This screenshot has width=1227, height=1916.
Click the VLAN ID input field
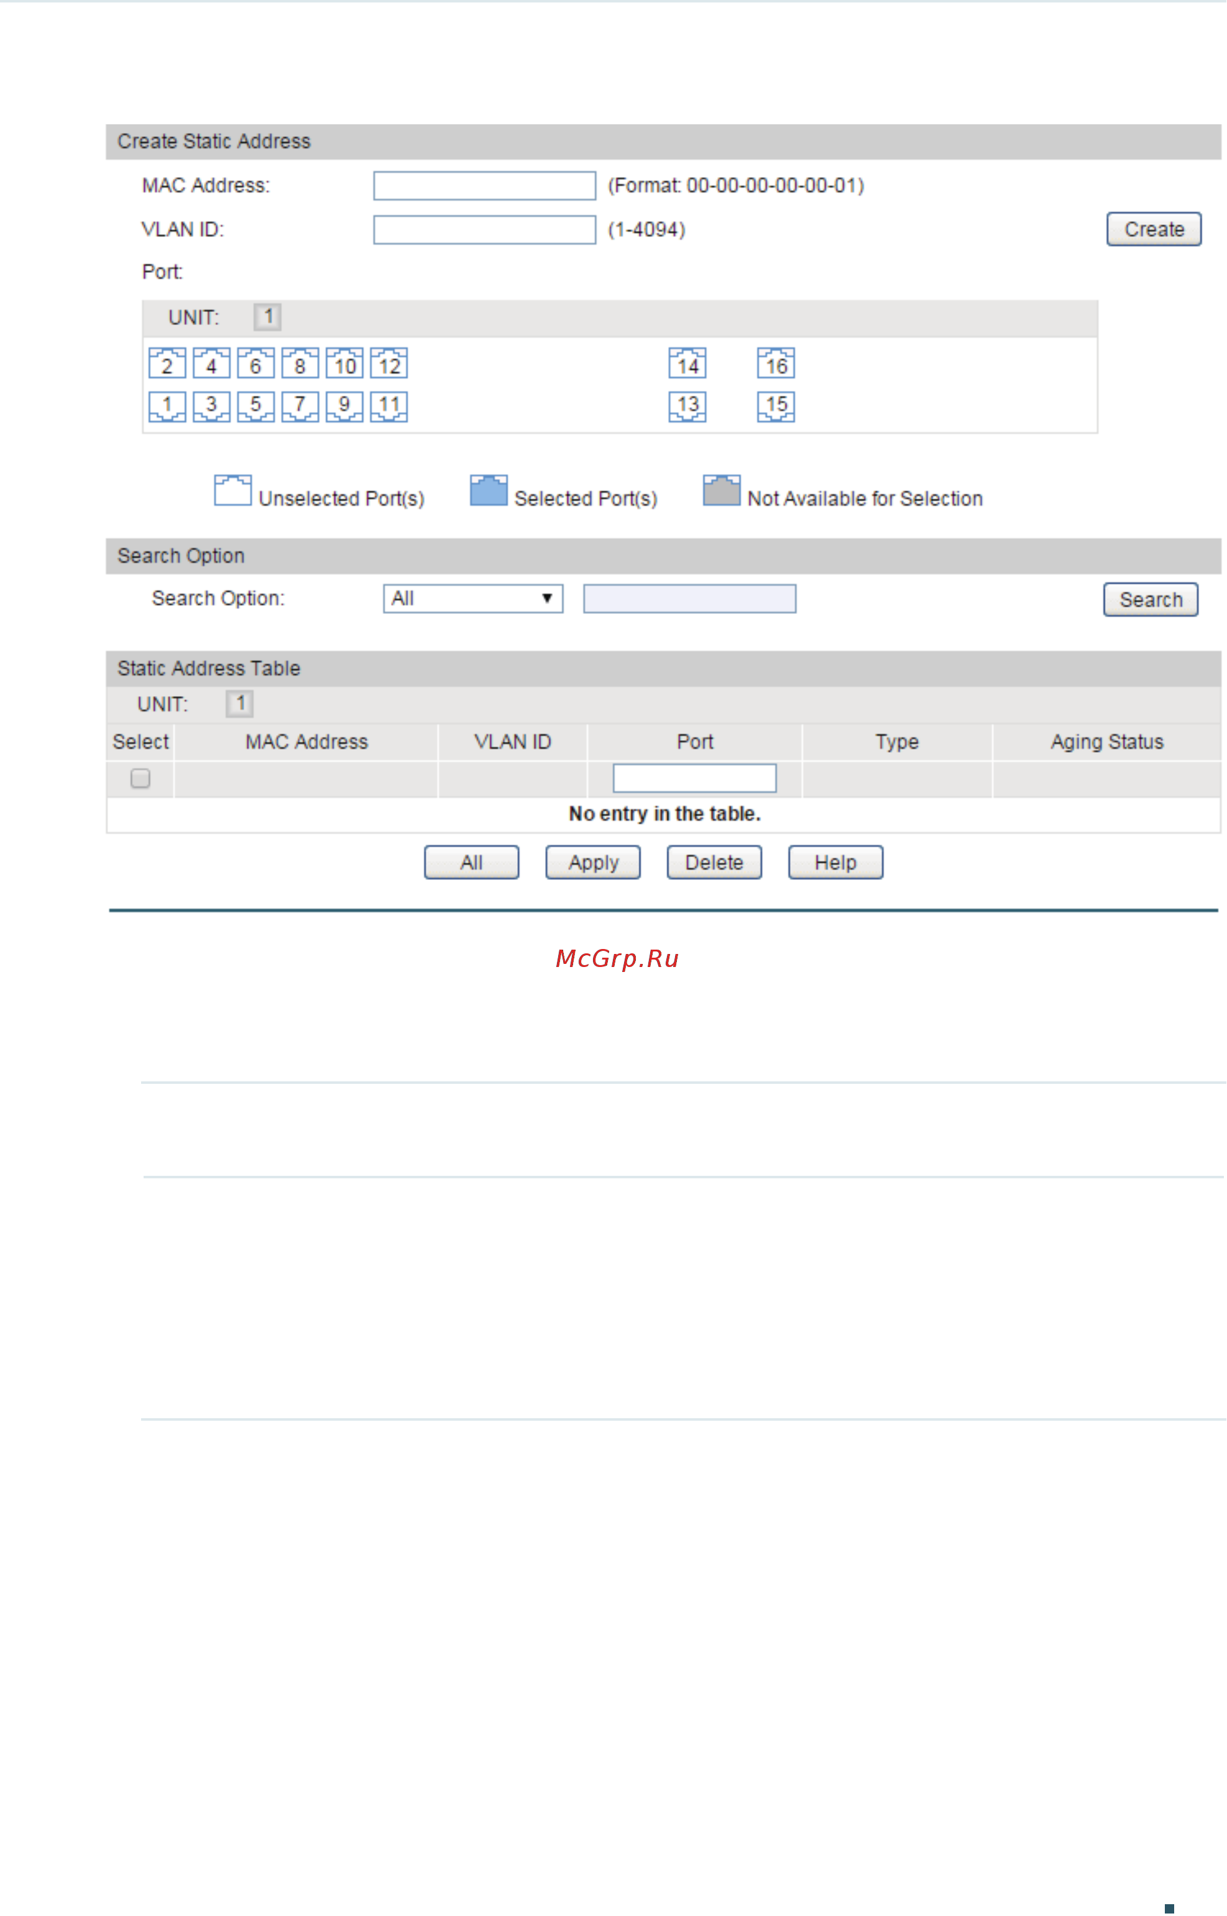pyautogui.click(x=485, y=230)
